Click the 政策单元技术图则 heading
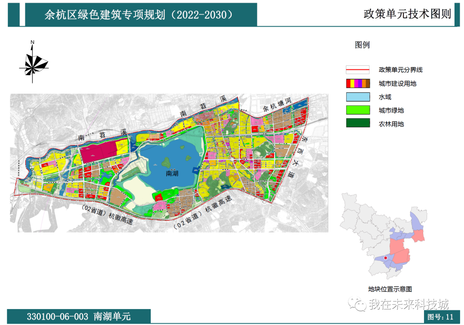464x325 pixels. tap(407, 14)
